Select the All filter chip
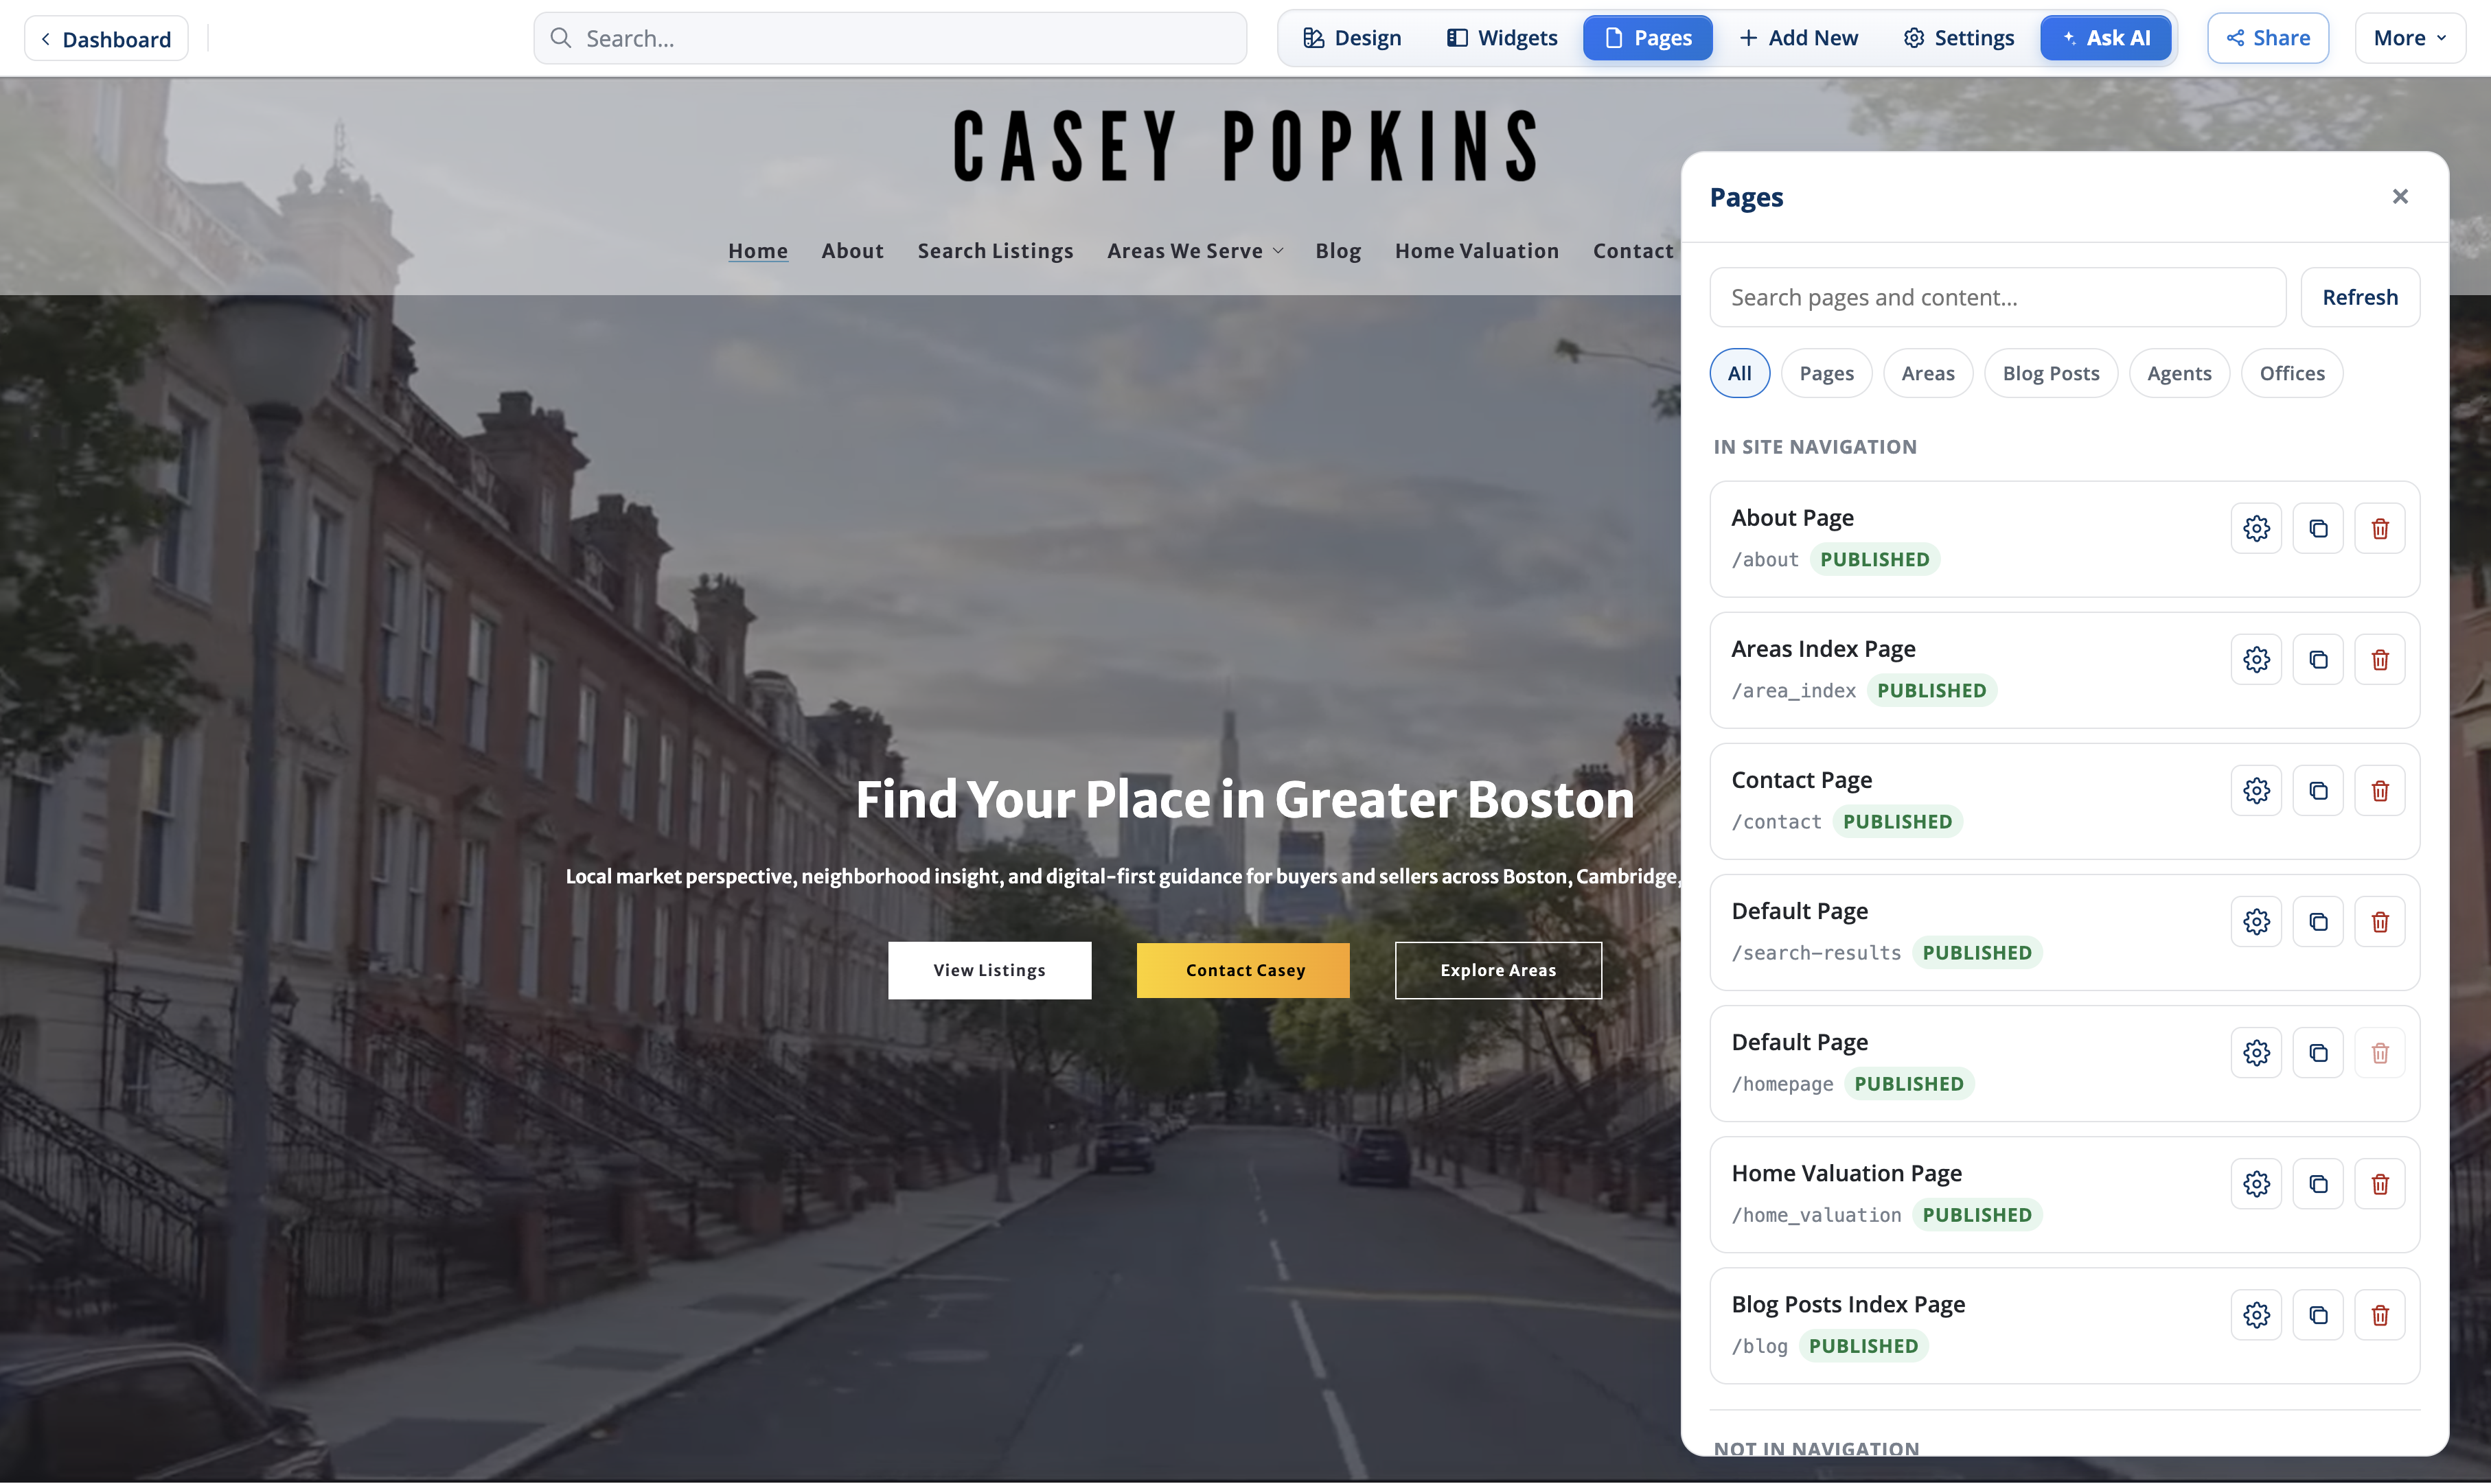The height and width of the screenshot is (1484, 2491). 1739,373
